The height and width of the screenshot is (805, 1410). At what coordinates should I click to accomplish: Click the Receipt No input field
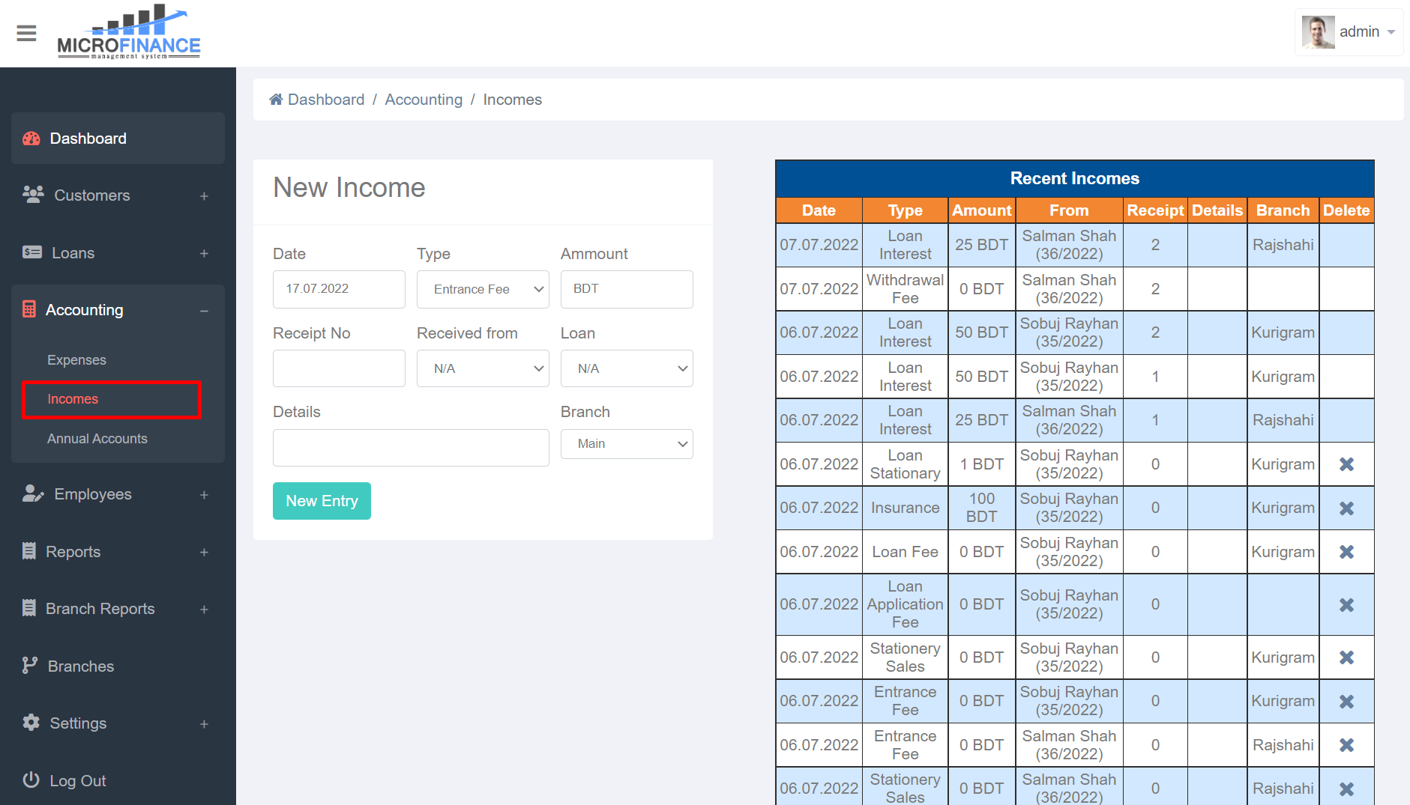click(x=339, y=368)
